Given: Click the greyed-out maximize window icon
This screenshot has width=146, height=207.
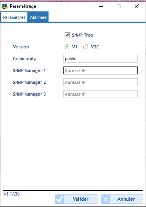Looking at the screenshot, I should coord(119,6).
